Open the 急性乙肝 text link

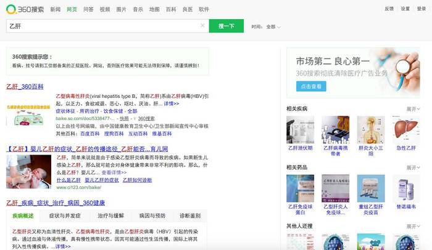tap(406, 148)
